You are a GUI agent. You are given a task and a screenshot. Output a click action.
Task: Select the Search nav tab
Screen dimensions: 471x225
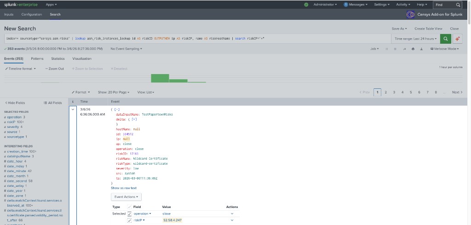point(55,14)
